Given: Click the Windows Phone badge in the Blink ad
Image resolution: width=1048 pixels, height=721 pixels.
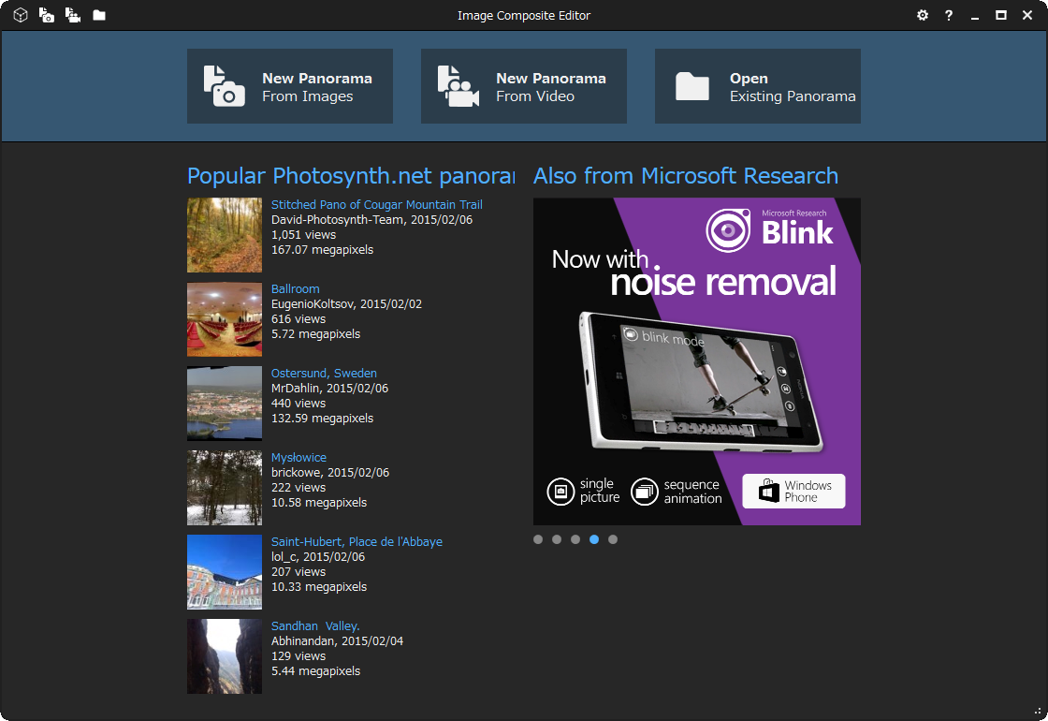Looking at the screenshot, I should click(x=793, y=491).
